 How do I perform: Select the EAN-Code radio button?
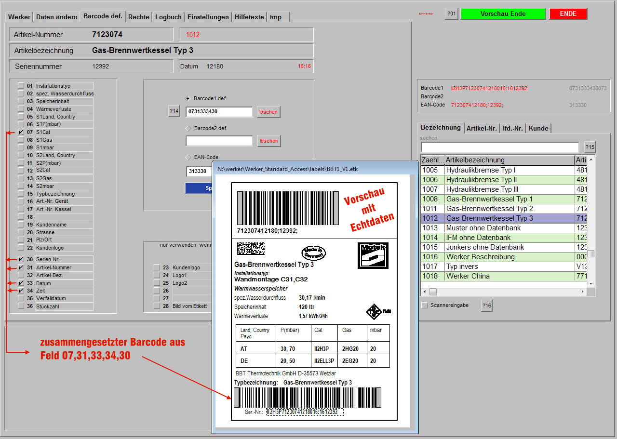coord(188,157)
